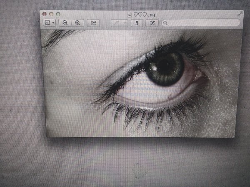250x187 pixels.
Task: Rotate the image with the rotate button
Action: [136, 23]
